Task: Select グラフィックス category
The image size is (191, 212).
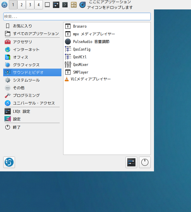Action: click(32, 65)
